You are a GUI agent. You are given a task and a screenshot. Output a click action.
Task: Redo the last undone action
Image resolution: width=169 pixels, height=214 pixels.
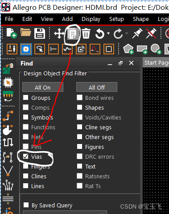click(x=118, y=34)
